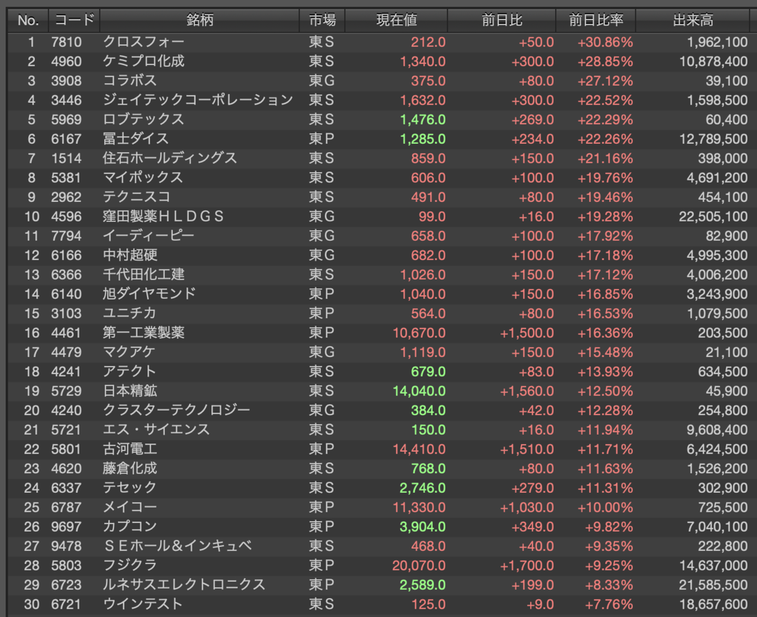Click stock code 9697

click(x=66, y=526)
